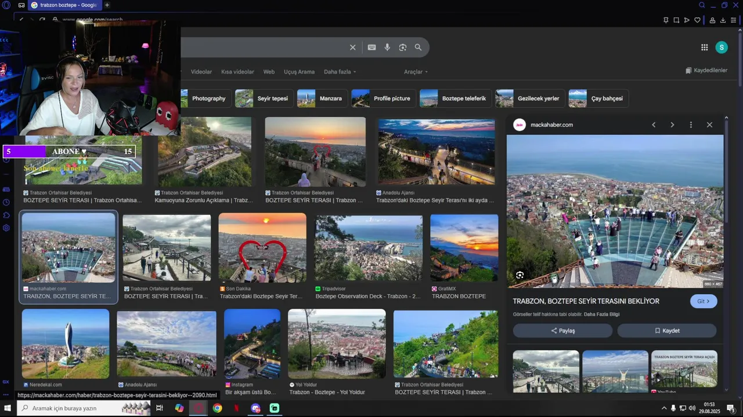Open Copilot from the taskbar
This screenshot has height=417, width=743.
tap(179, 408)
